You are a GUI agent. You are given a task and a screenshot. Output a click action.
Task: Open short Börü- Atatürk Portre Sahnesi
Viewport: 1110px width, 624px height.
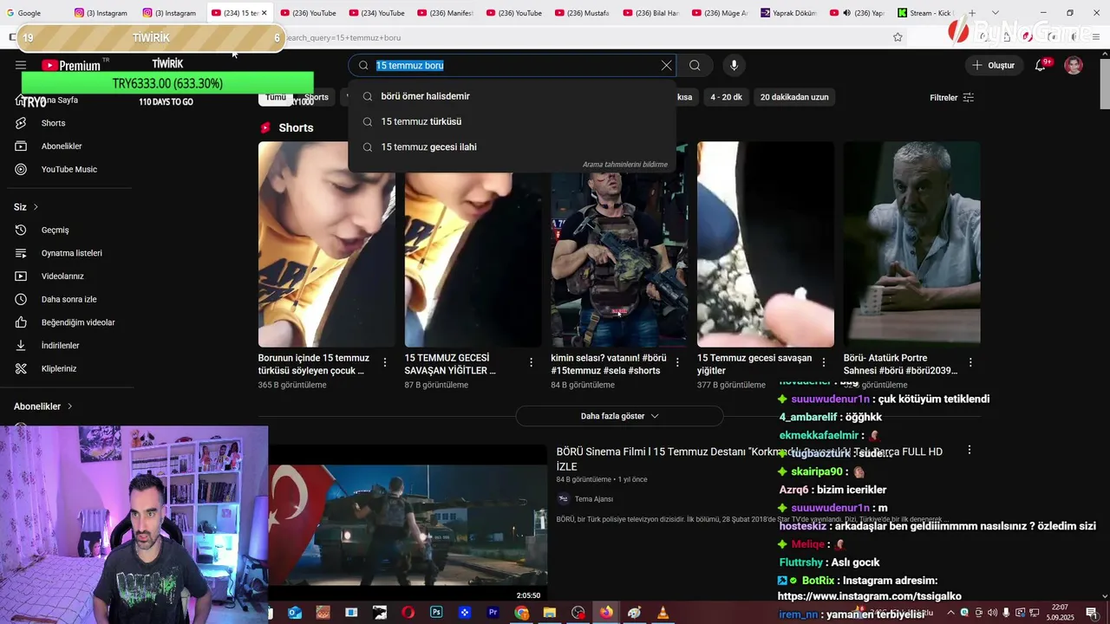(x=911, y=244)
